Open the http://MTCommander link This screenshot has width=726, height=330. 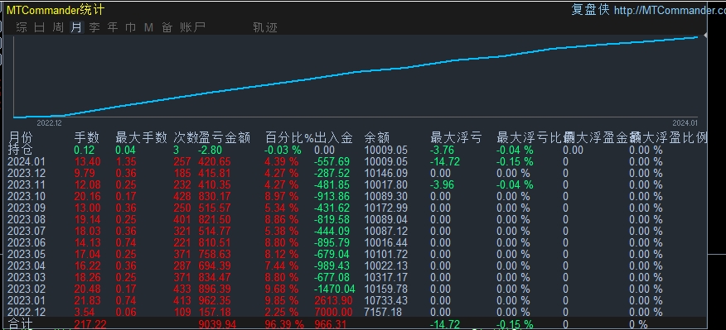[x=670, y=10]
